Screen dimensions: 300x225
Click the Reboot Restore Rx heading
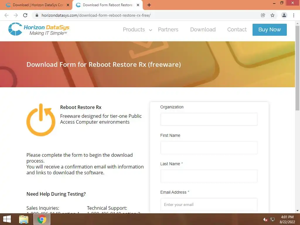(81, 107)
